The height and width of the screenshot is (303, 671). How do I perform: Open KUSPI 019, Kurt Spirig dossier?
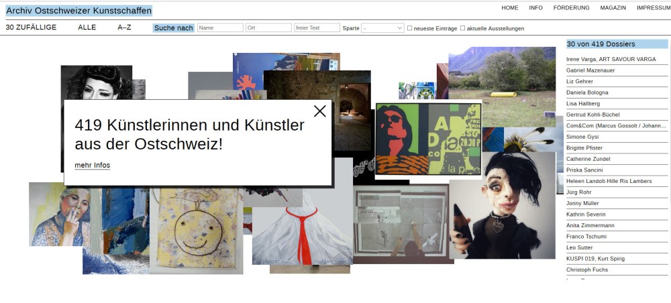[x=617, y=259]
